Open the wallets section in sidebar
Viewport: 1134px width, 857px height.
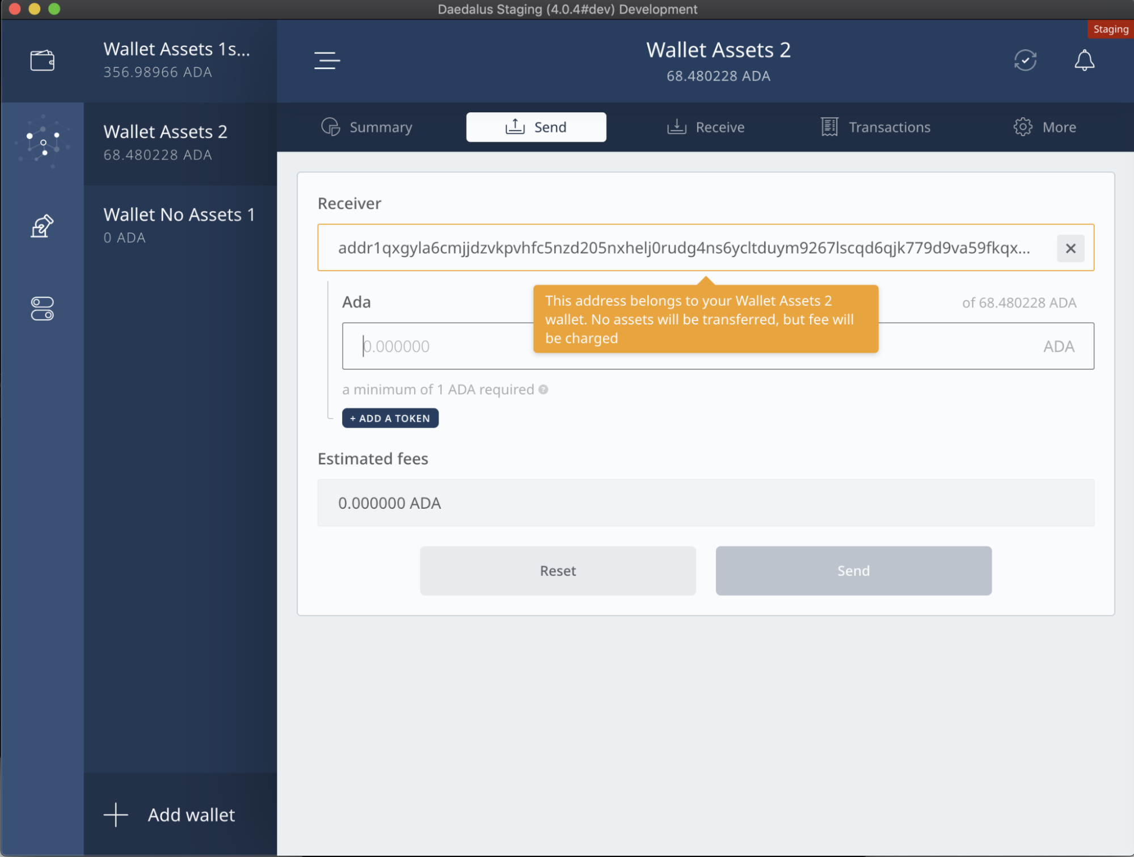(x=42, y=61)
